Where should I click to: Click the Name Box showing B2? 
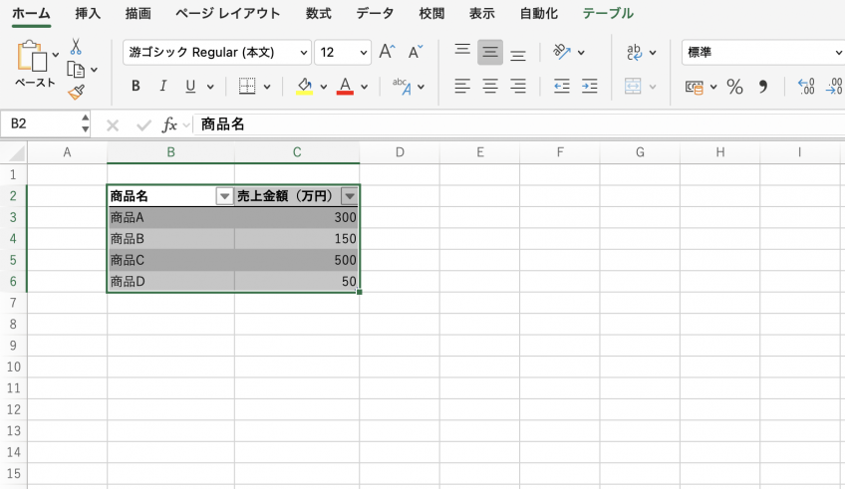click(40, 124)
